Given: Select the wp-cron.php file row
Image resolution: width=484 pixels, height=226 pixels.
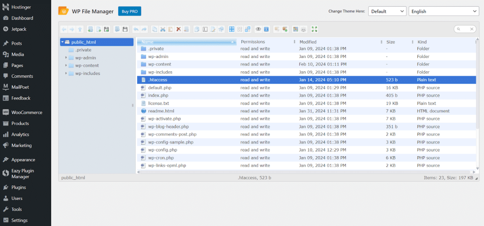Looking at the screenshot, I should tap(306, 158).
